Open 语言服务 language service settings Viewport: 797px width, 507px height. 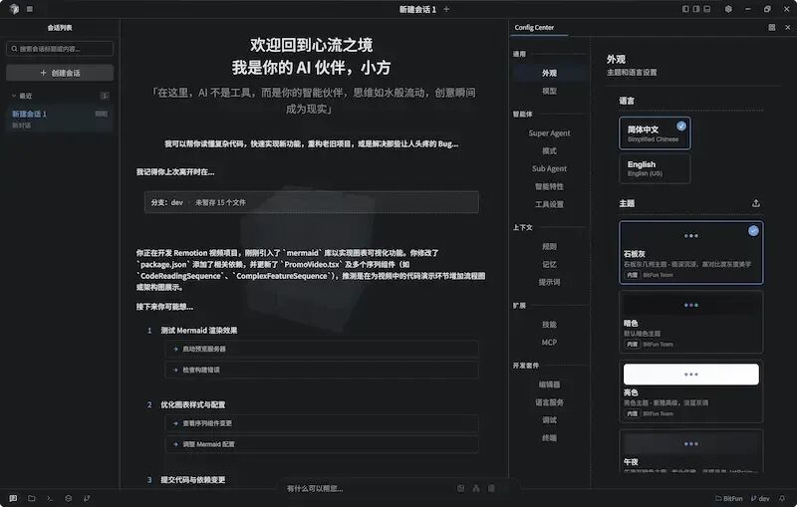pyautogui.click(x=550, y=402)
